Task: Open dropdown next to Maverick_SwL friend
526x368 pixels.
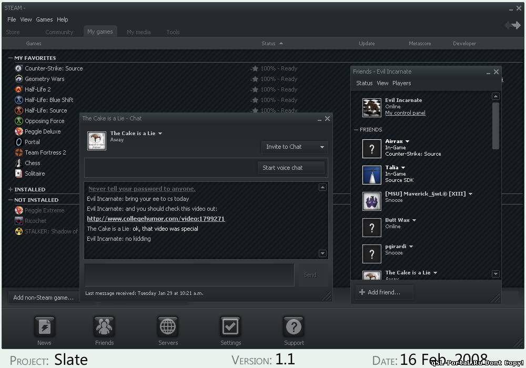Action: (x=470, y=194)
